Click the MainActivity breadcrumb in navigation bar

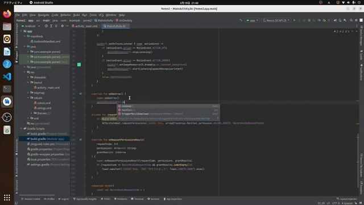pos(104,20)
